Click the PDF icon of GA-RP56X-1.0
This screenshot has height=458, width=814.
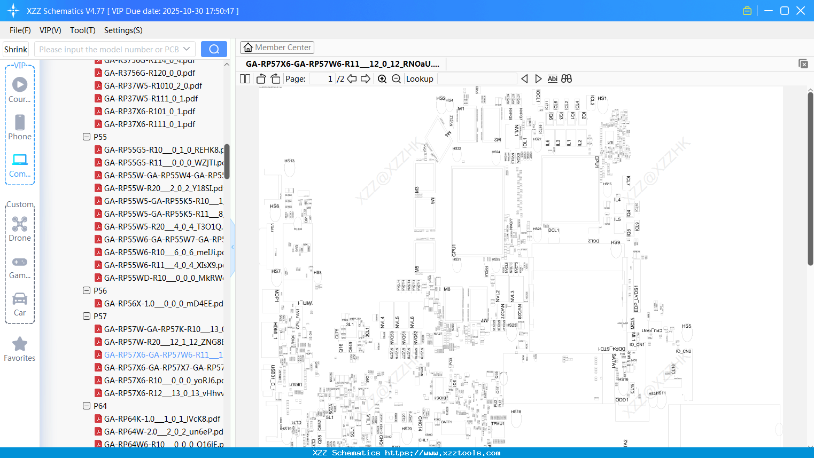(98, 303)
